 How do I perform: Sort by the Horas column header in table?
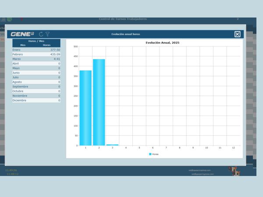click(47, 45)
